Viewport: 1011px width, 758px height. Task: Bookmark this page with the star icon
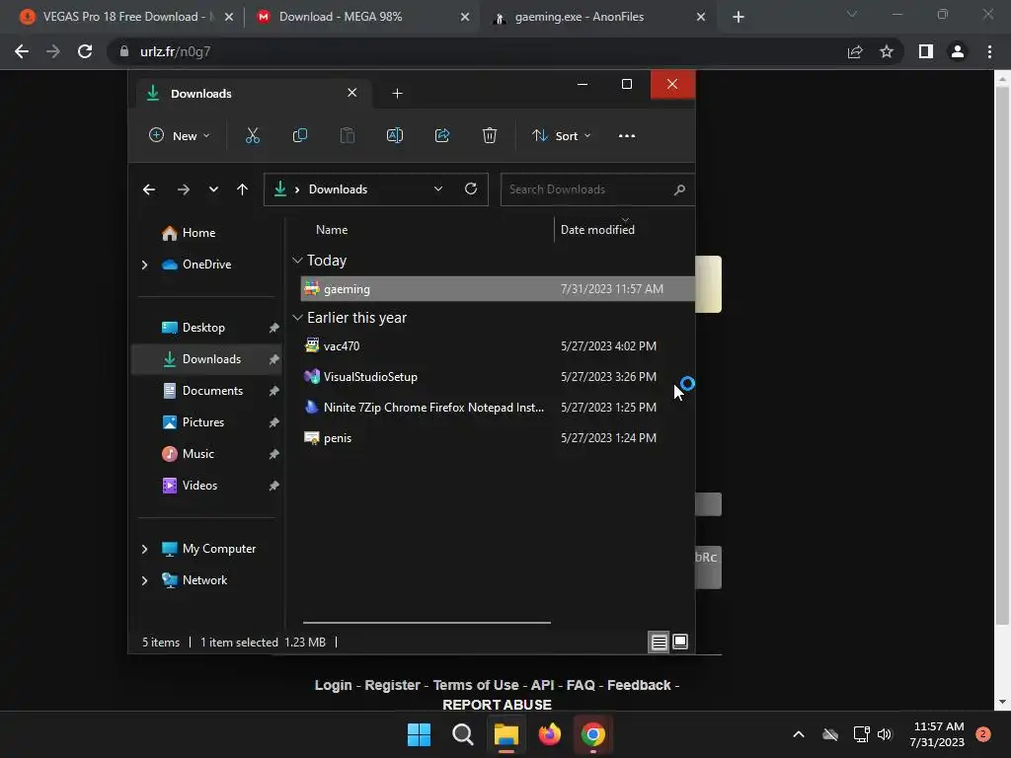[887, 51]
